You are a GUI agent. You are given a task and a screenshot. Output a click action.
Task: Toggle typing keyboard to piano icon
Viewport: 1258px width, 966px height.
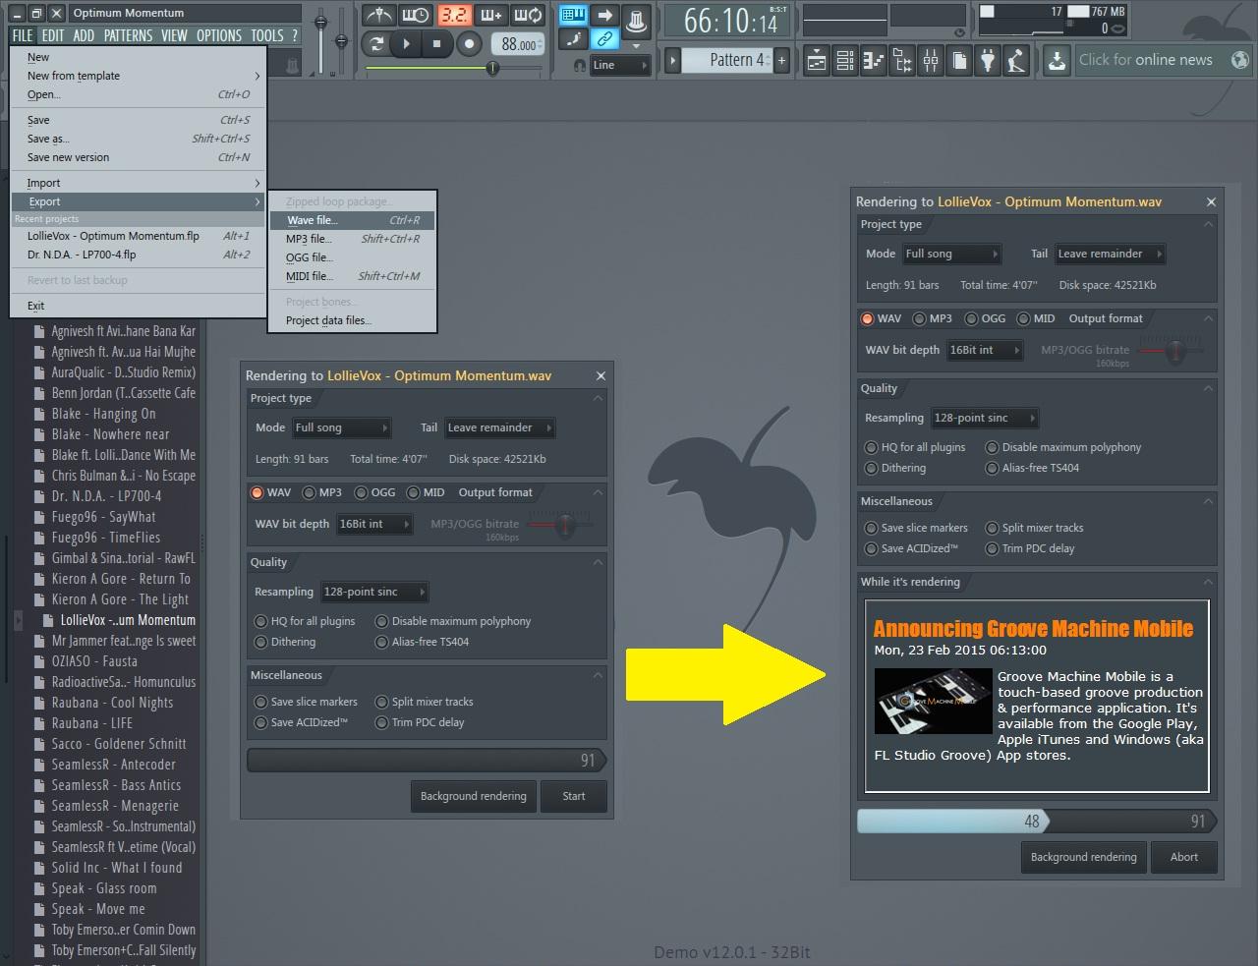point(573,15)
